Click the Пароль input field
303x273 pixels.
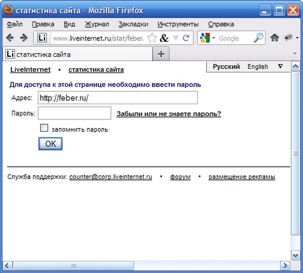75,113
